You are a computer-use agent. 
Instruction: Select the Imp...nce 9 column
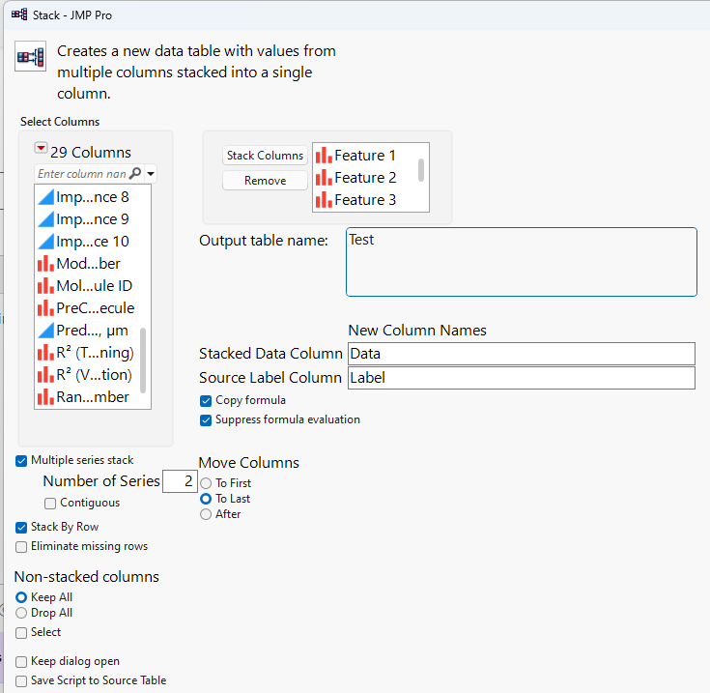93,219
